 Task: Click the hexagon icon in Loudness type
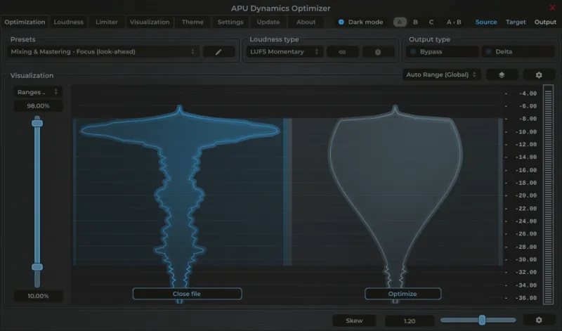coord(378,51)
